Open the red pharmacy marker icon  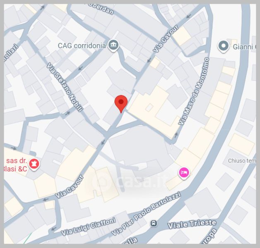tap(34, 164)
